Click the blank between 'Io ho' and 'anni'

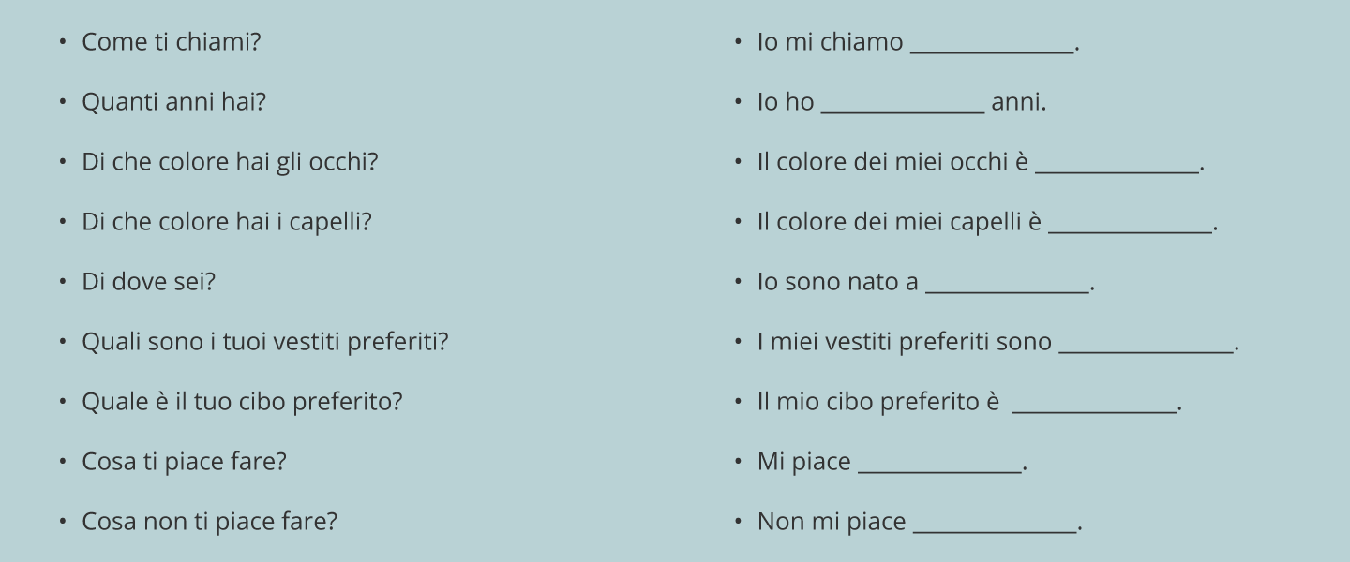coord(902,105)
